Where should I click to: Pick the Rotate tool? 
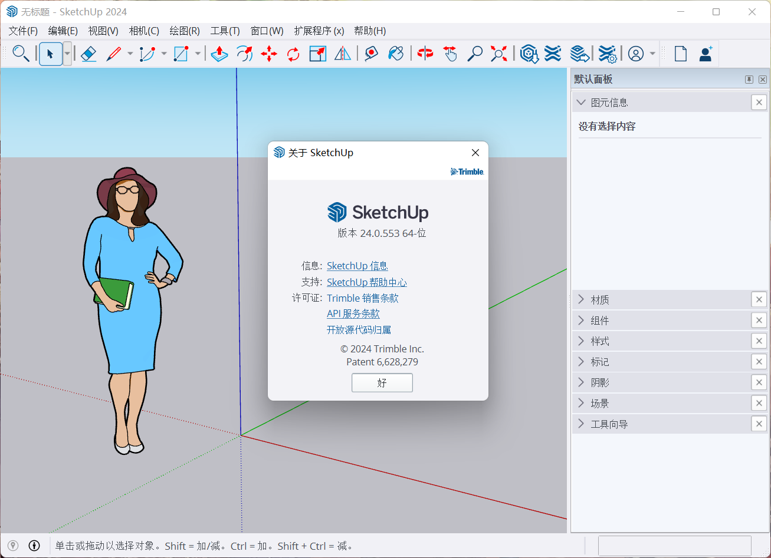(x=293, y=54)
